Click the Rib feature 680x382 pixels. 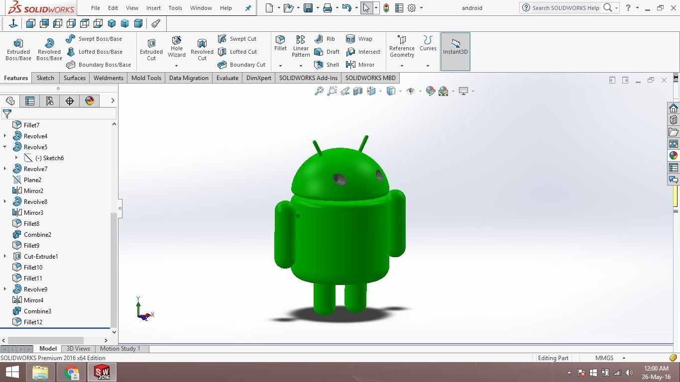(325, 39)
